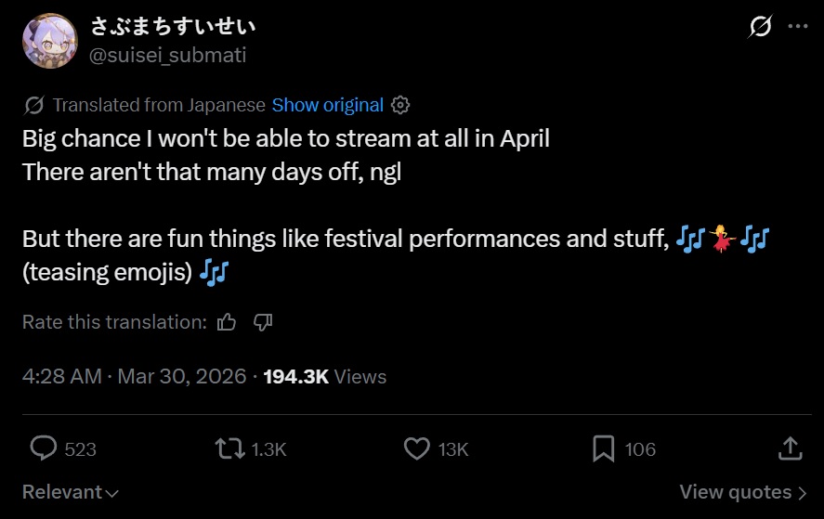Click the Grok icon beside Translated from Japanese
The width and height of the screenshot is (824, 519).
coord(34,105)
